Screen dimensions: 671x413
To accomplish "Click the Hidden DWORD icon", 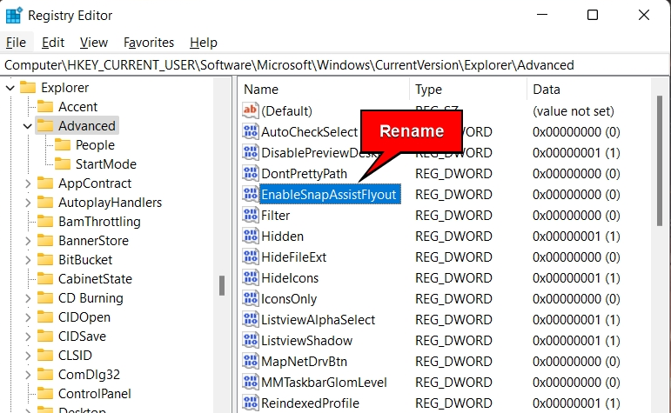I will click(x=251, y=236).
